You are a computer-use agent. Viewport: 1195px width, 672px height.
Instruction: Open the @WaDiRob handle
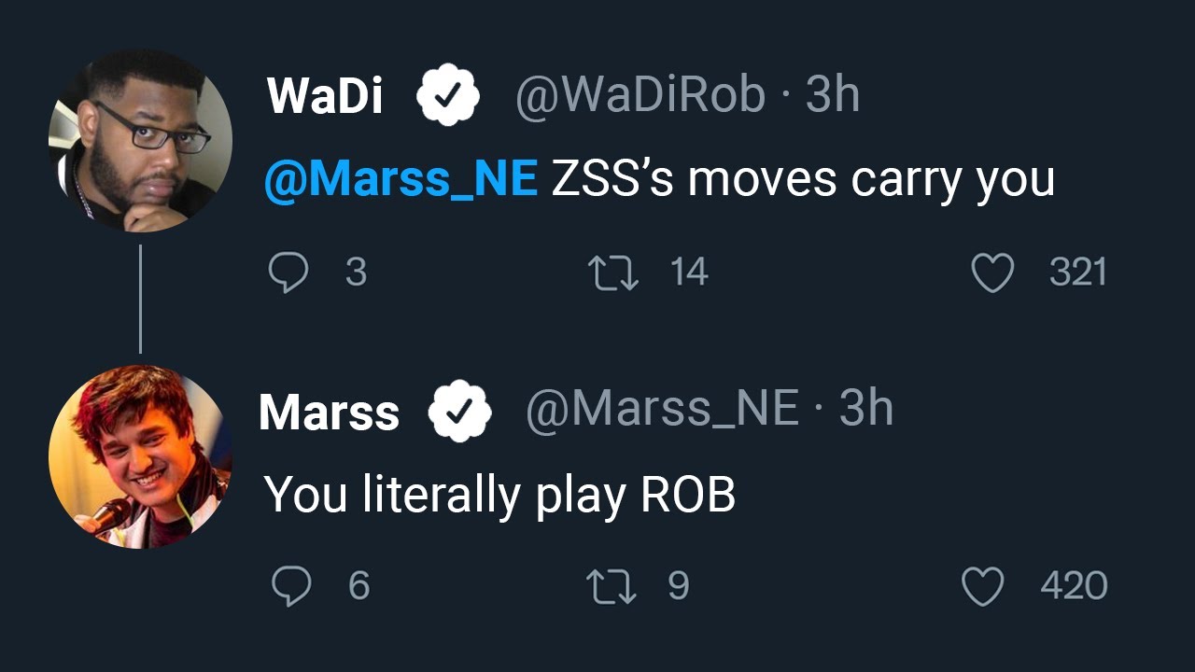pyautogui.click(x=640, y=94)
